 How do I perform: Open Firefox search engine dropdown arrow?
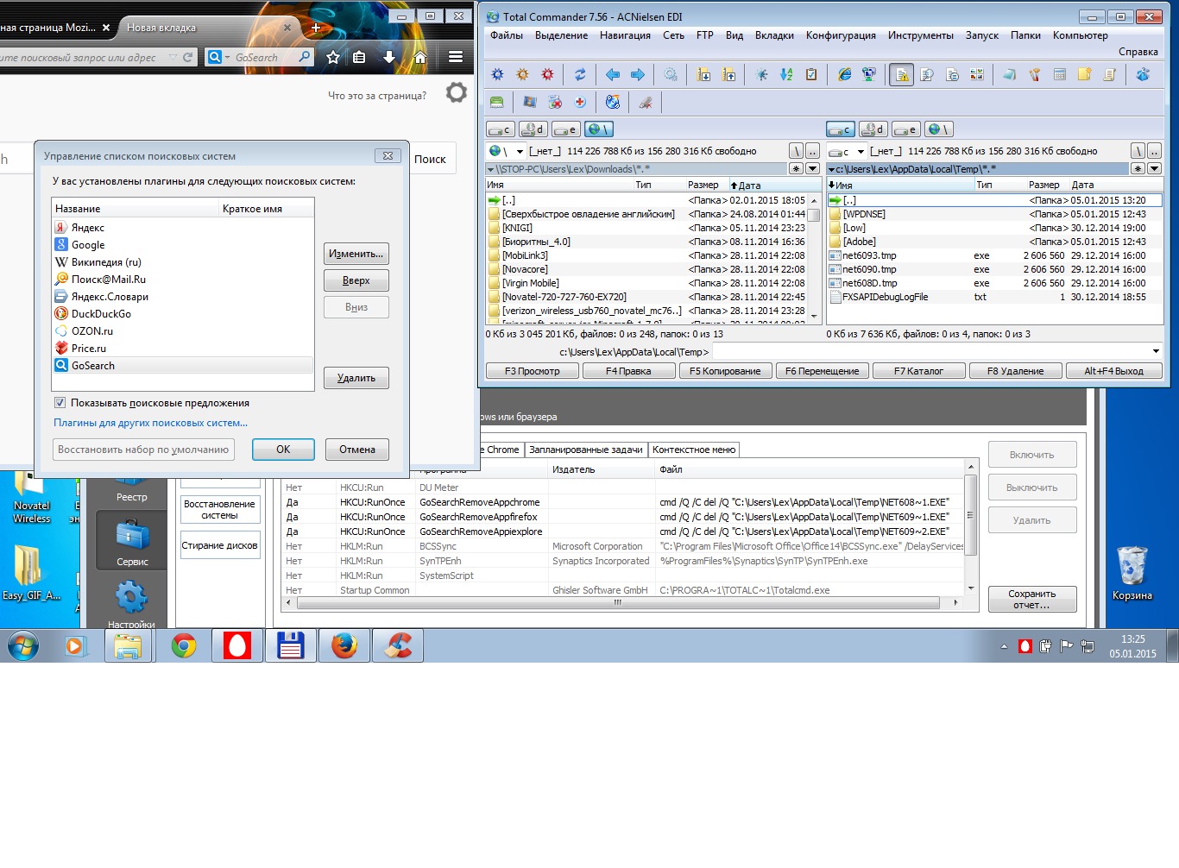(x=228, y=58)
